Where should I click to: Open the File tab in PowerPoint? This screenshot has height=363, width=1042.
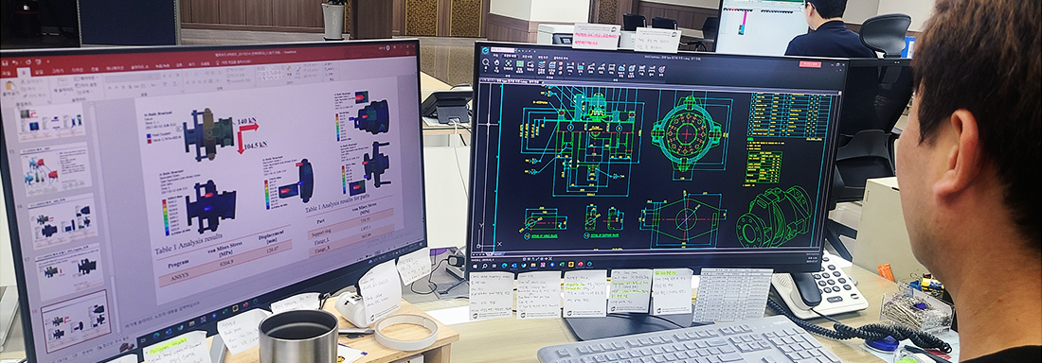(7, 73)
